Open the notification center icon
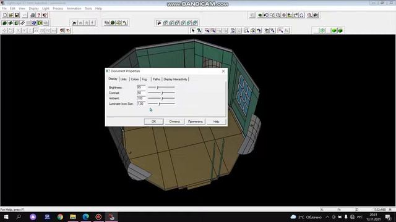Viewport: 396px width, 222px height. tap(388, 217)
